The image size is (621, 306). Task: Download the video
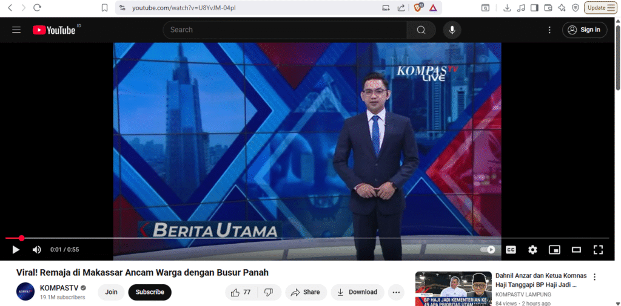[357, 292]
